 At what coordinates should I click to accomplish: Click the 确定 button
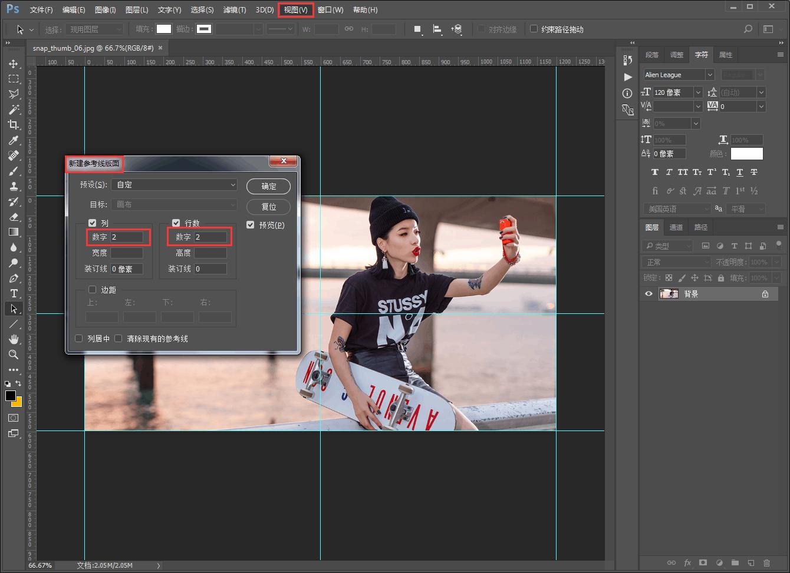coord(269,186)
